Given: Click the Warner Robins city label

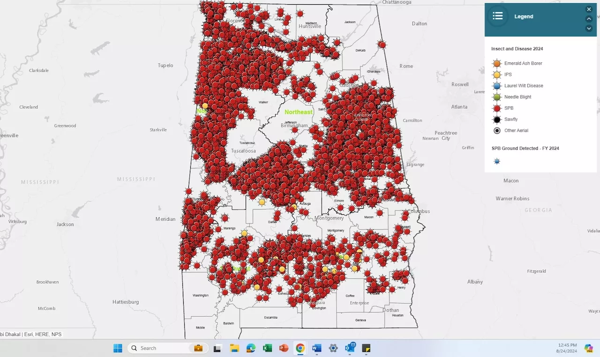Looking at the screenshot, I should (x=513, y=199).
